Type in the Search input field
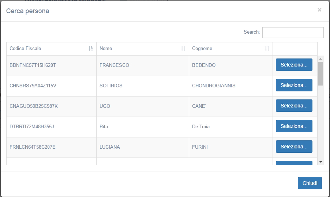Image resolution: width=330 pixels, height=197 pixels. (x=293, y=32)
